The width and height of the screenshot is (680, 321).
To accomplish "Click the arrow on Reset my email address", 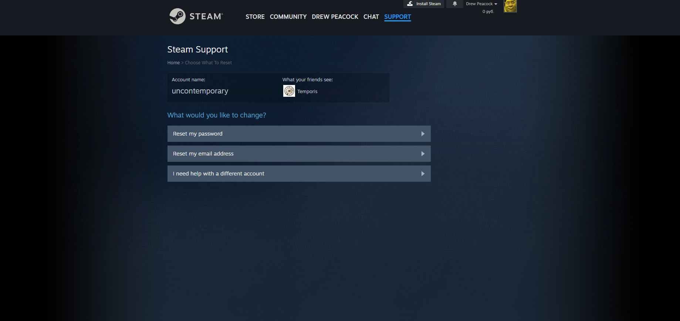I will click(423, 154).
